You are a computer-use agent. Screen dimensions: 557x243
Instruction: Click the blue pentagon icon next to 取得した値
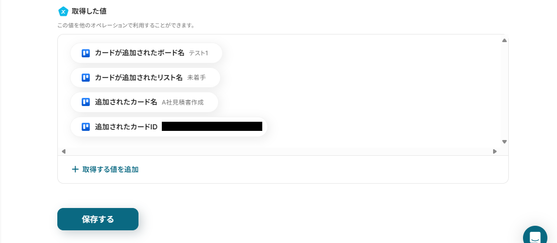pyautogui.click(x=63, y=11)
